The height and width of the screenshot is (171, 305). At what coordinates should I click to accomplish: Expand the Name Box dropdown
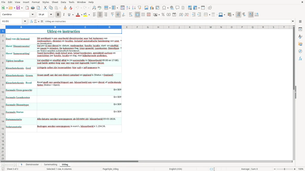[x=25, y=22]
